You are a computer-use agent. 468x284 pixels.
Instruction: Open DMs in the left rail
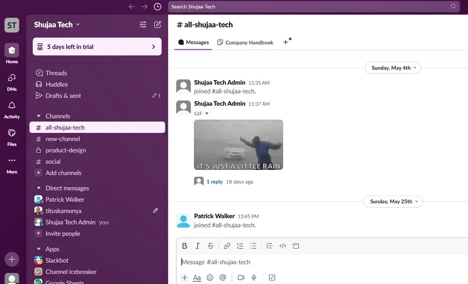12,81
